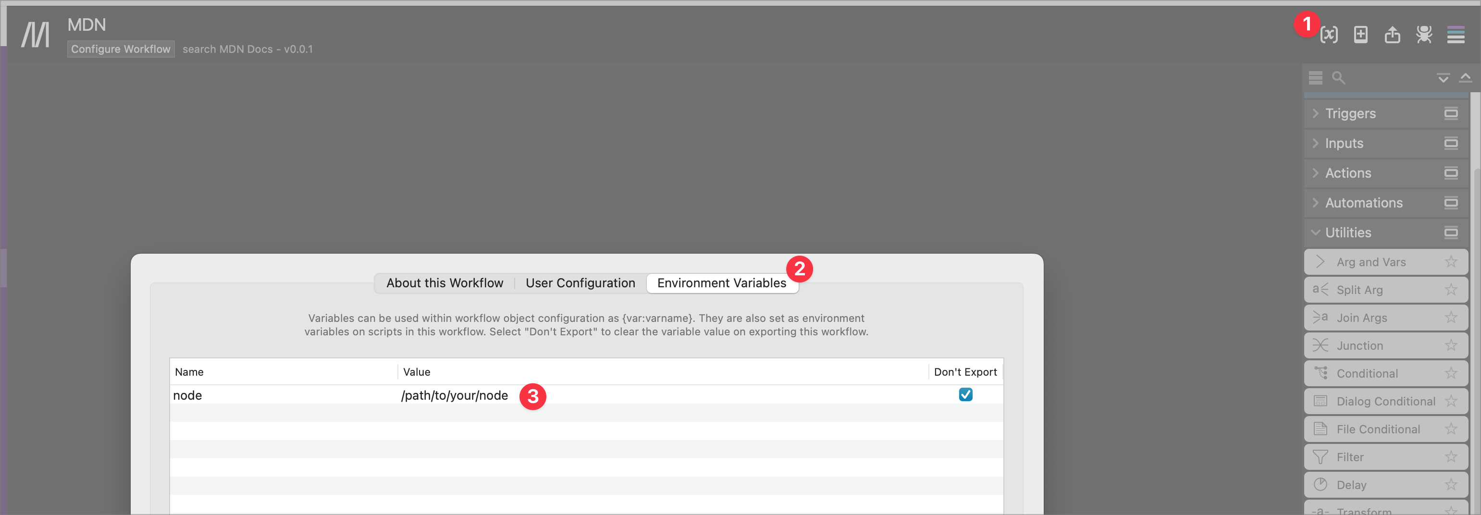Viewport: 1481px width, 515px height.
Task: Click the Actions row rectangle icon
Action: [x=1451, y=173]
